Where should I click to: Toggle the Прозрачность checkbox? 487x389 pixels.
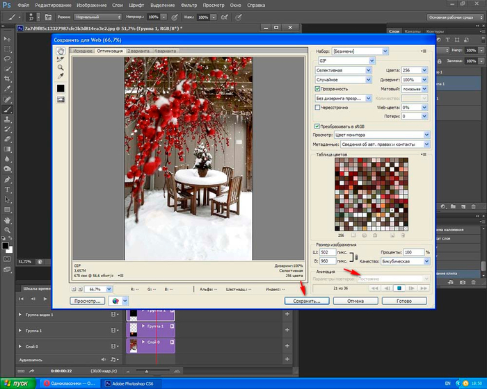coord(317,89)
